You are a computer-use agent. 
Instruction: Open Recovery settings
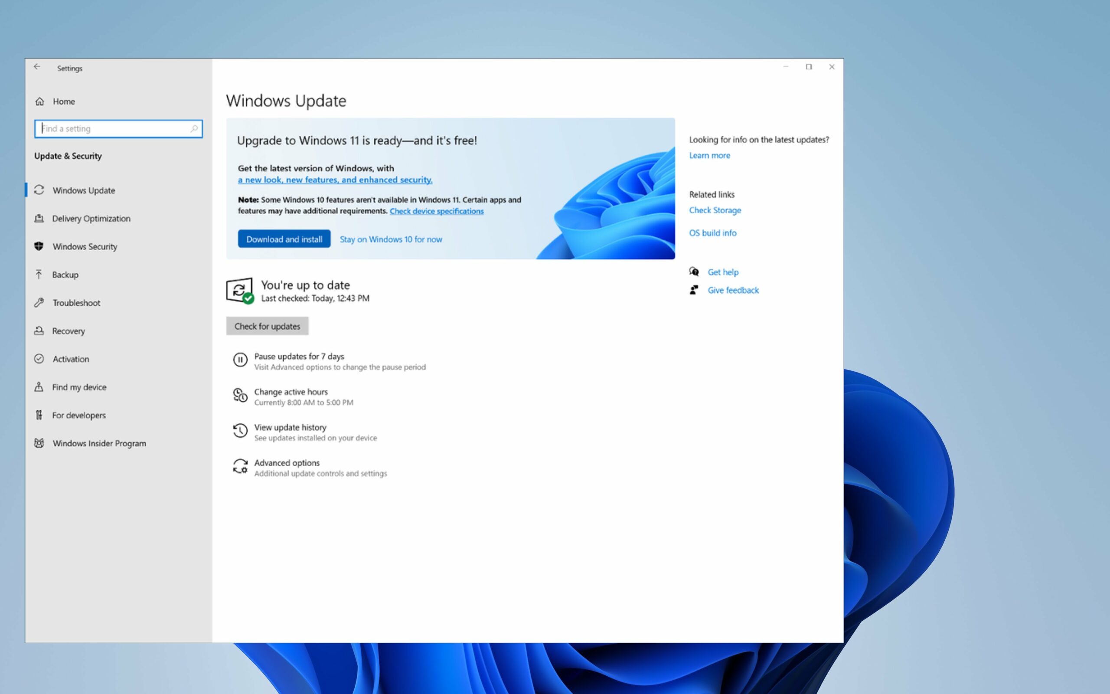(68, 331)
